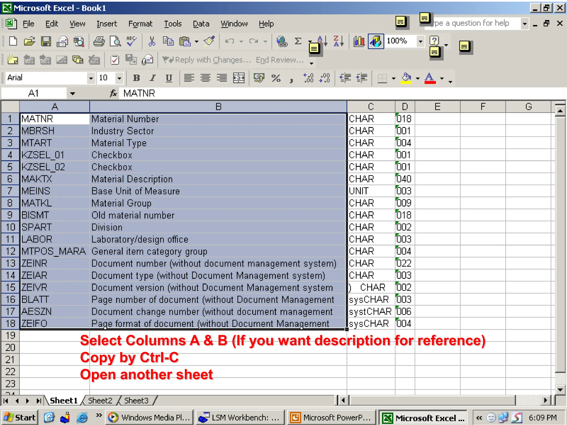Click the Merge and Center icon
Viewport: 567px width, 425px height.
pyautogui.click(x=239, y=78)
